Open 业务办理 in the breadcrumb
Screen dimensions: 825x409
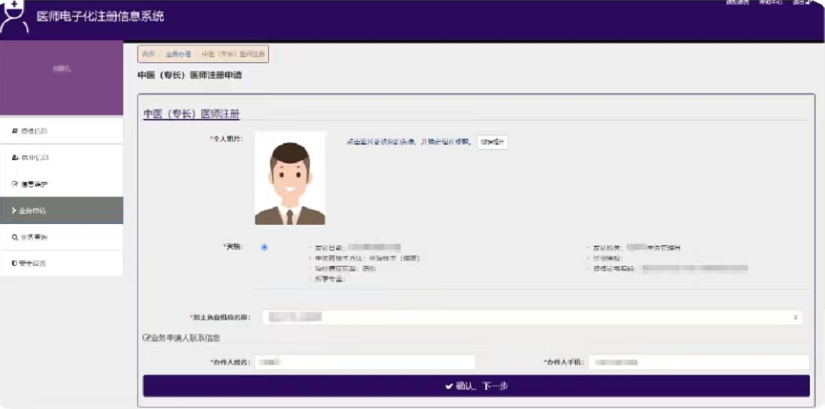coord(178,55)
